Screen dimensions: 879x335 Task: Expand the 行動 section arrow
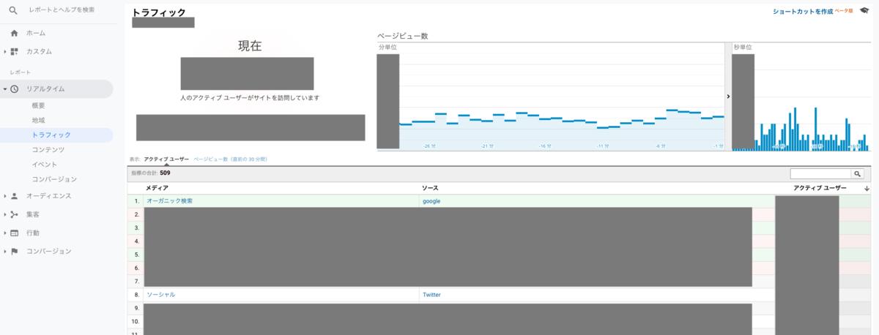coord(5,233)
